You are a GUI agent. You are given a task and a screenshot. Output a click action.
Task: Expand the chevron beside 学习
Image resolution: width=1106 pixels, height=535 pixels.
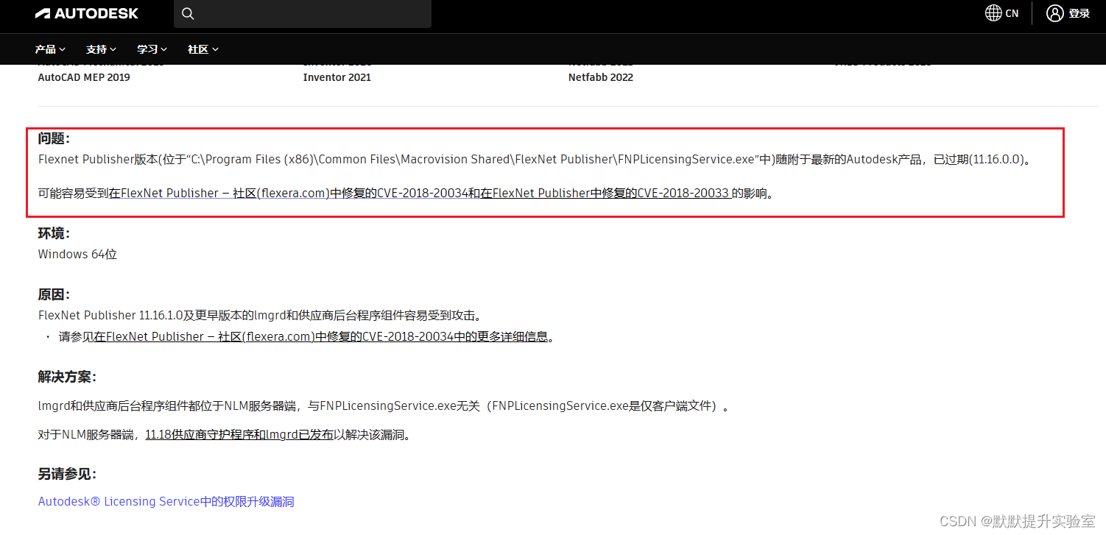click(x=163, y=49)
